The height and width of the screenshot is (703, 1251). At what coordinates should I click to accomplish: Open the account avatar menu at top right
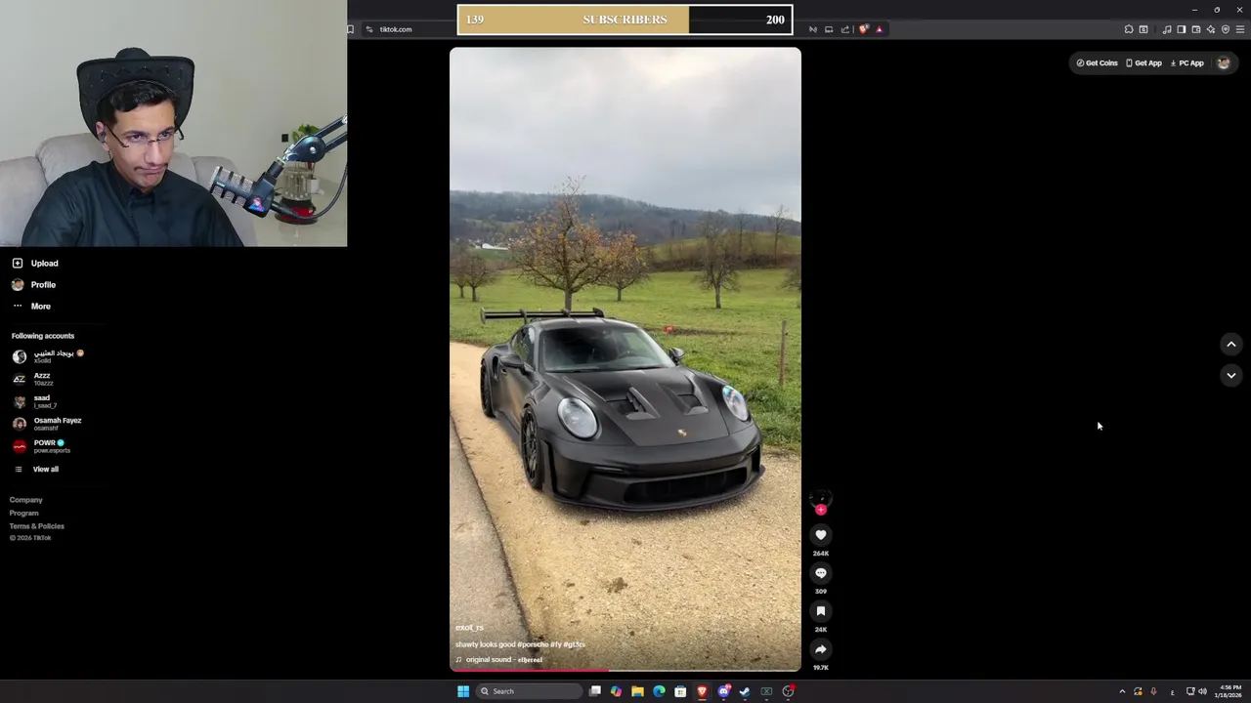1224,63
